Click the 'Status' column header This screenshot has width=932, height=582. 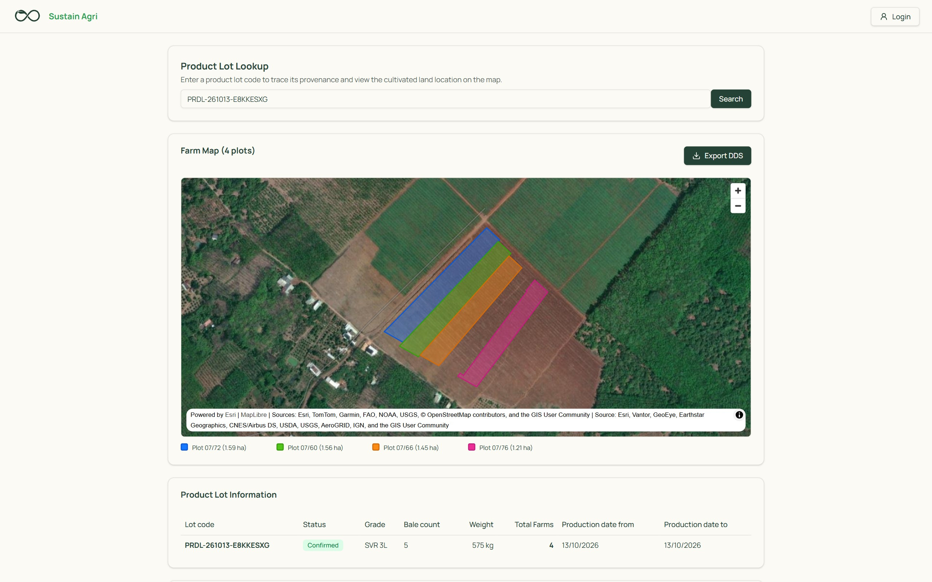pyautogui.click(x=314, y=525)
